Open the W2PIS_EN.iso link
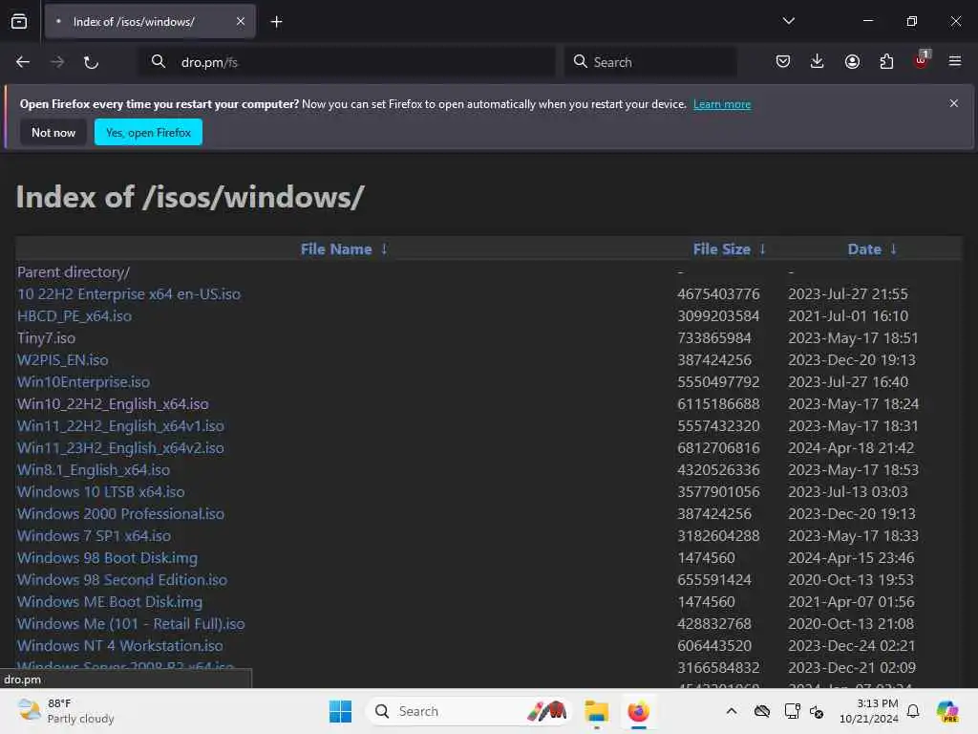The width and height of the screenshot is (978, 734). click(63, 360)
